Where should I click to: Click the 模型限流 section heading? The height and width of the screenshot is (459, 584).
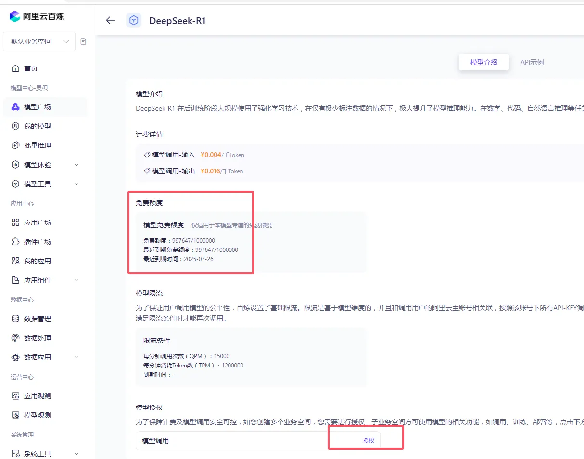pos(149,293)
